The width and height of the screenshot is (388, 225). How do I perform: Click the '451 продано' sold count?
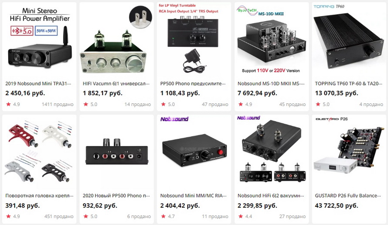pos(59,216)
